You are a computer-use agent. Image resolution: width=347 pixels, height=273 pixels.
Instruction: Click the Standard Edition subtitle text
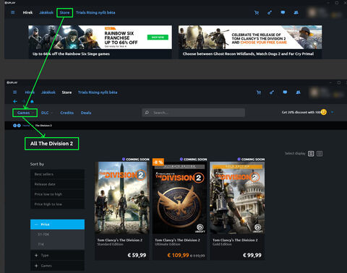(110, 244)
